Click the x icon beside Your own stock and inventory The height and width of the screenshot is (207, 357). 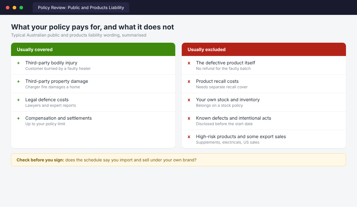click(189, 100)
